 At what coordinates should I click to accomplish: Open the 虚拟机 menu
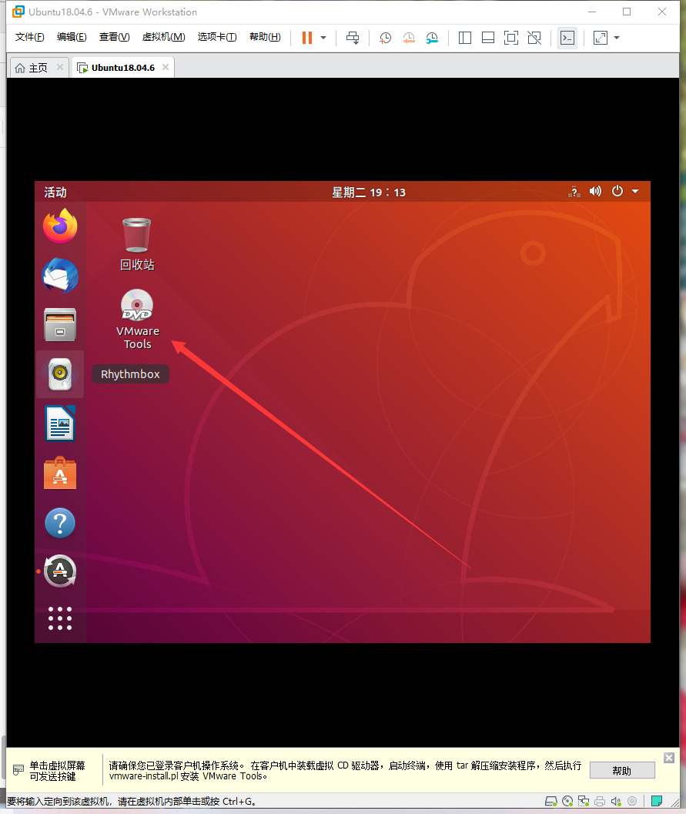pyautogui.click(x=163, y=36)
